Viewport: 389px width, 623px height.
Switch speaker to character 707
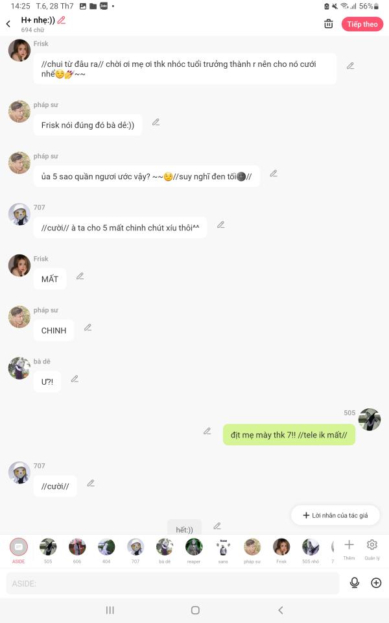(136, 550)
